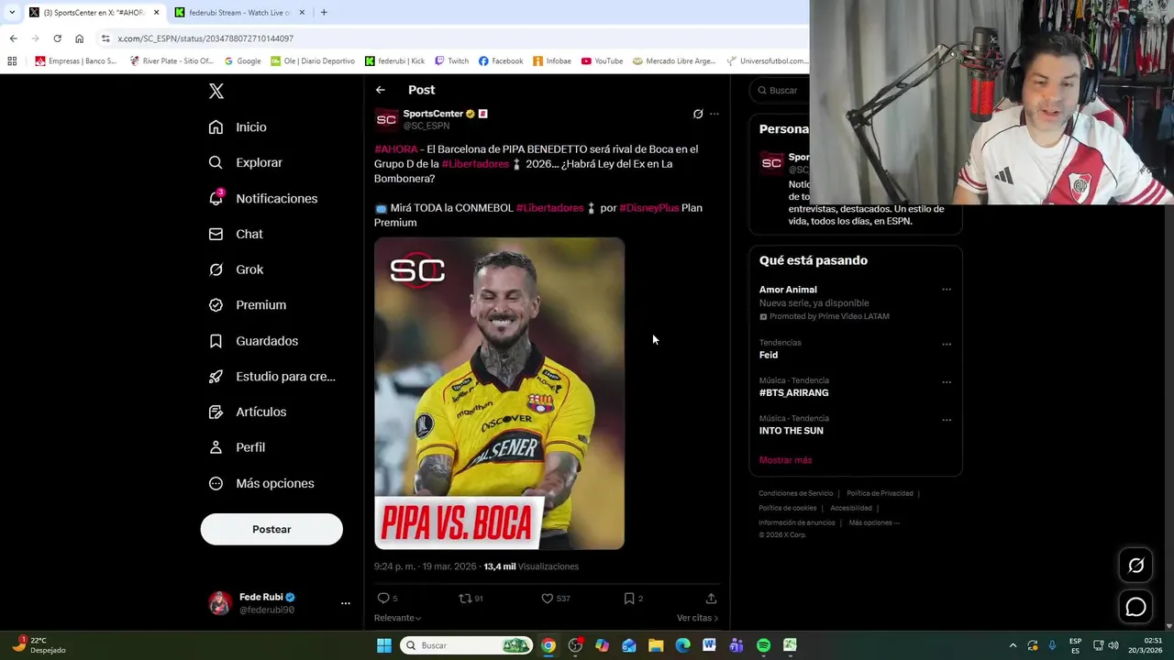Open Guardados bookmarks

click(x=254, y=341)
